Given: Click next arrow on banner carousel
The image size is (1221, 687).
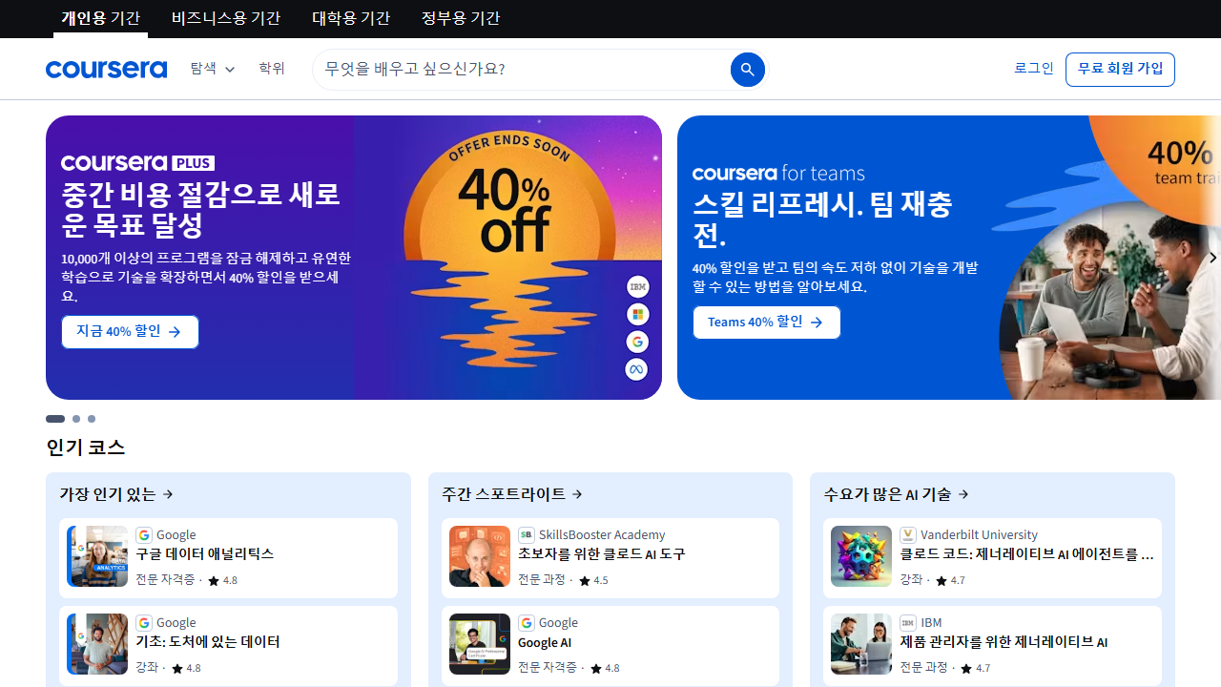Looking at the screenshot, I should (x=1212, y=258).
